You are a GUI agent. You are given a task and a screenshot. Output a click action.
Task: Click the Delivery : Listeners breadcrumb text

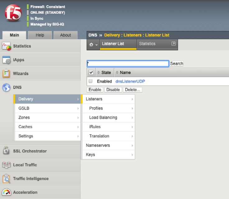coord(123,35)
